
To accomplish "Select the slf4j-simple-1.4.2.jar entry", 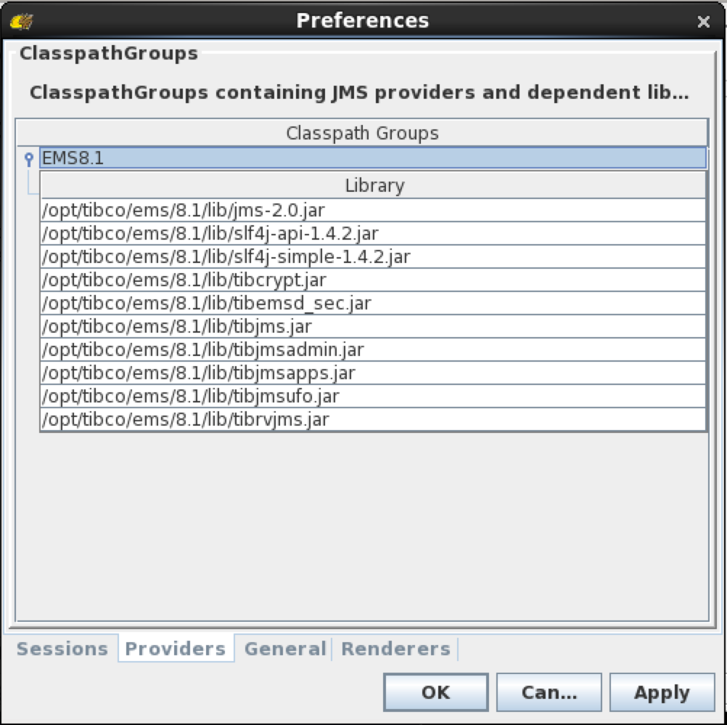I will [373, 256].
